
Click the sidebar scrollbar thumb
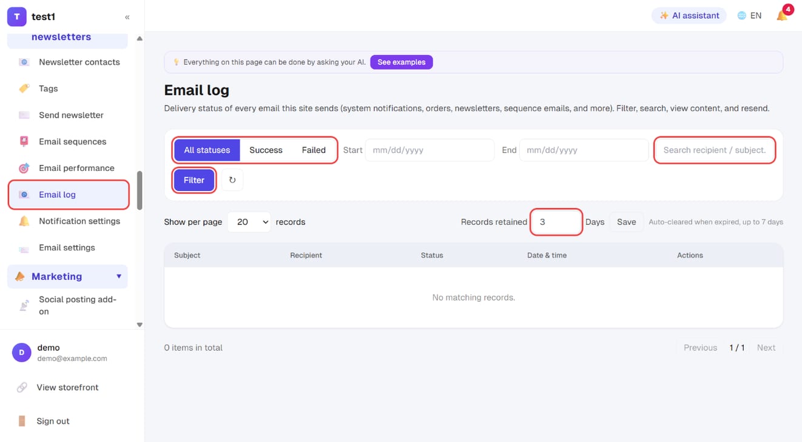pos(140,190)
